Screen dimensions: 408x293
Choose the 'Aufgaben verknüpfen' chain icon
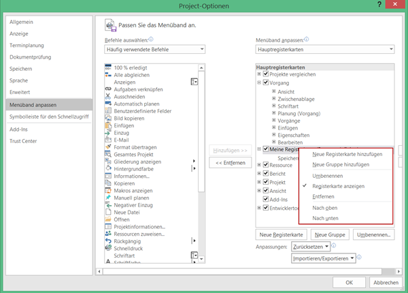point(108,89)
